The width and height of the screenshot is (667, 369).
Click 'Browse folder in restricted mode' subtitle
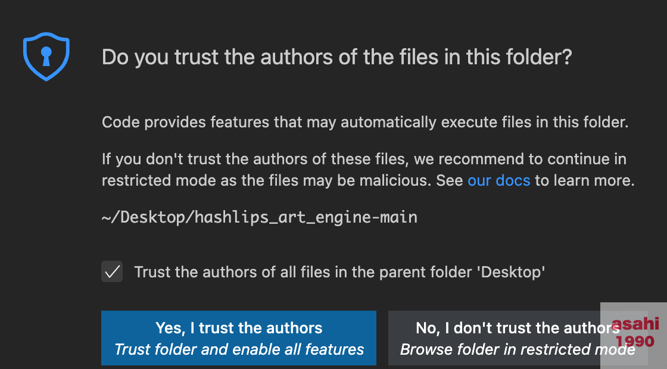[518, 349]
